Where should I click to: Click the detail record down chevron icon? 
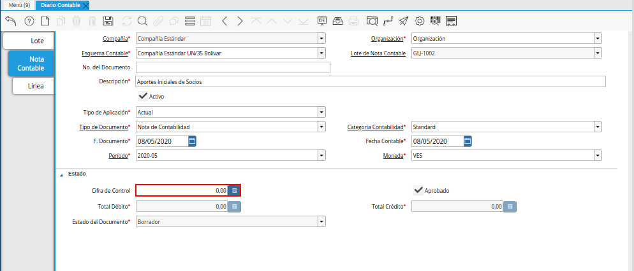pos(288,21)
